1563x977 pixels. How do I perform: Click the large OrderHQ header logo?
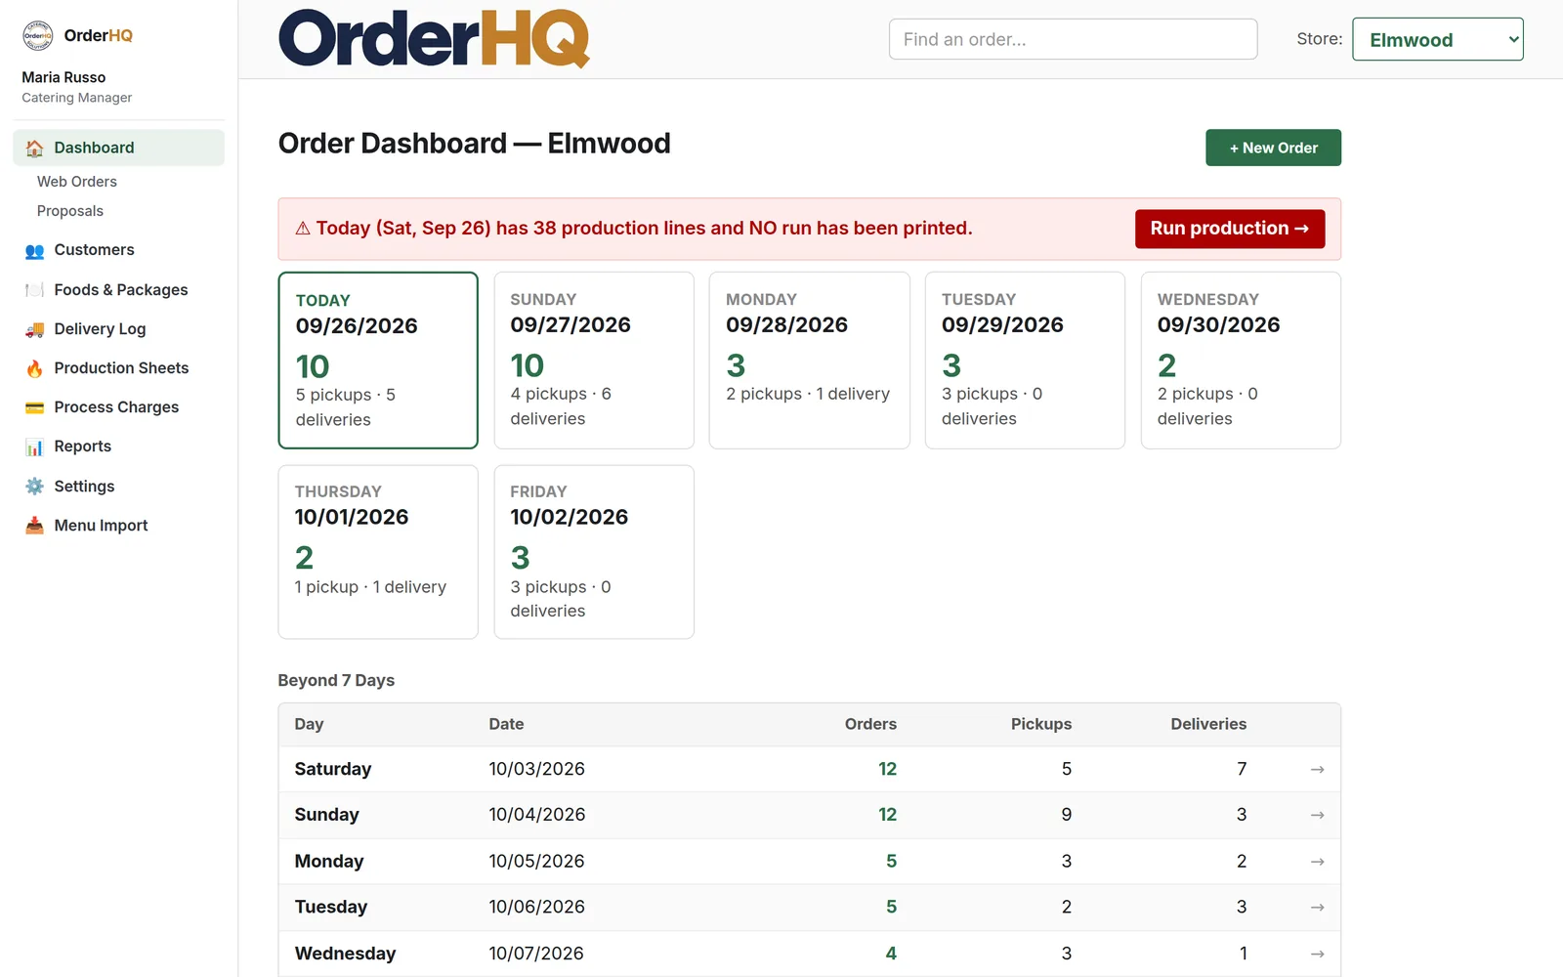(434, 39)
